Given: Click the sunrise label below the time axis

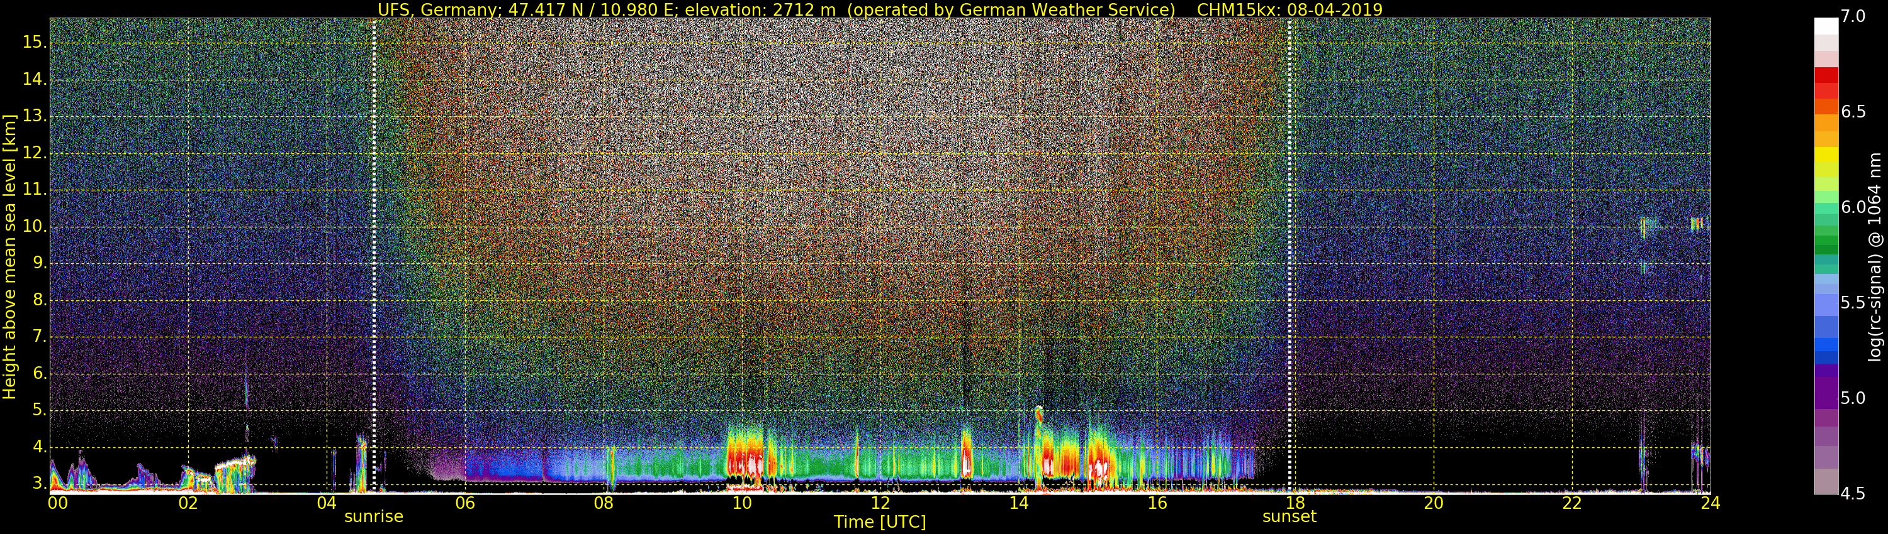Looking at the screenshot, I should coord(374,516).
